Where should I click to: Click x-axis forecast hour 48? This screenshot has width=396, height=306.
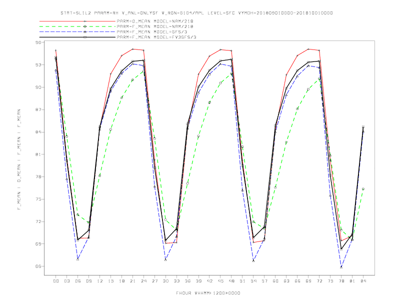tap(231, 281)
